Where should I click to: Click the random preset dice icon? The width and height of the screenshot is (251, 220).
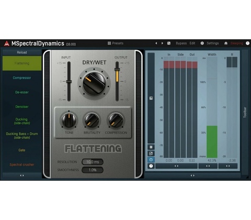point(169,43)
